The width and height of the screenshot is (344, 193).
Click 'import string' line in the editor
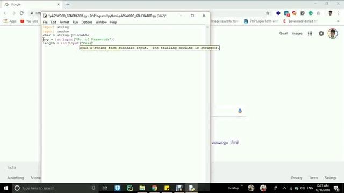click(x=56, y=27)
